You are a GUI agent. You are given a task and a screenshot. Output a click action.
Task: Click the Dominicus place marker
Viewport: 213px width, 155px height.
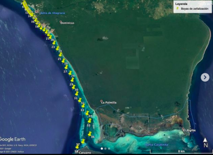[61, 22]
